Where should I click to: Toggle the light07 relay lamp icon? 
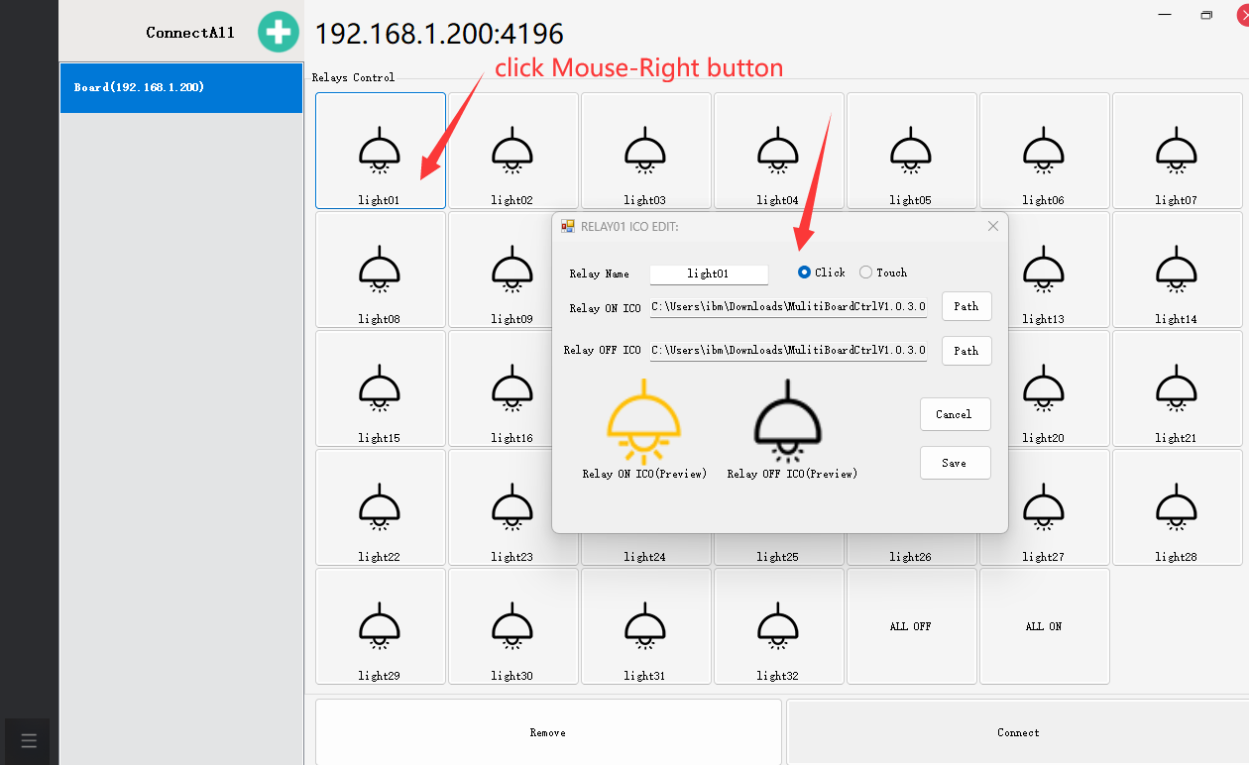[1176, 151]
